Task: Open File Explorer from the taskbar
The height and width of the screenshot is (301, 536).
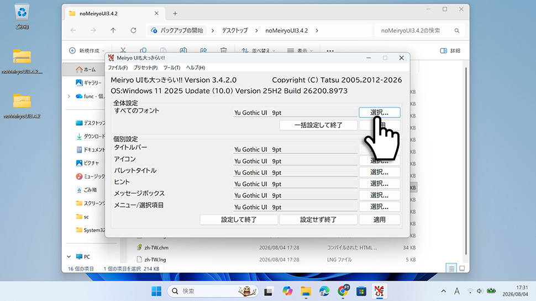Action: (306, 291)
